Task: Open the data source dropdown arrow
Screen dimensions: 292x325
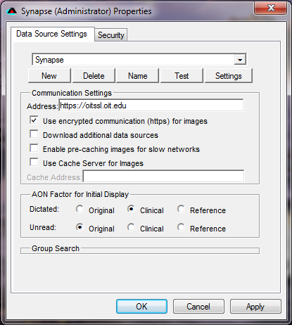Action: tap(240, 60)
